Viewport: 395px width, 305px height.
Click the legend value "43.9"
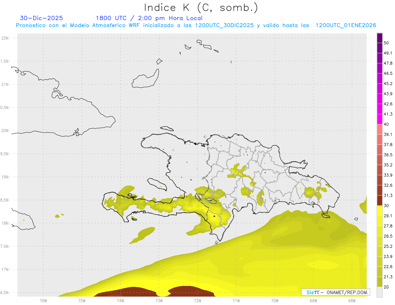[x=388, y=94]
